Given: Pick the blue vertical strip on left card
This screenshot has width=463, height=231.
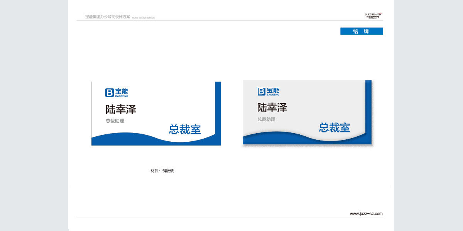Looking at the screenshot, I should (x=218, y=104).
